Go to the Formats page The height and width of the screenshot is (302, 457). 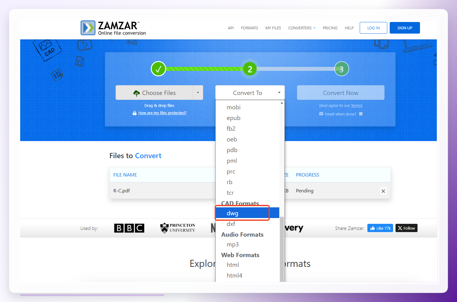point(249,28)
